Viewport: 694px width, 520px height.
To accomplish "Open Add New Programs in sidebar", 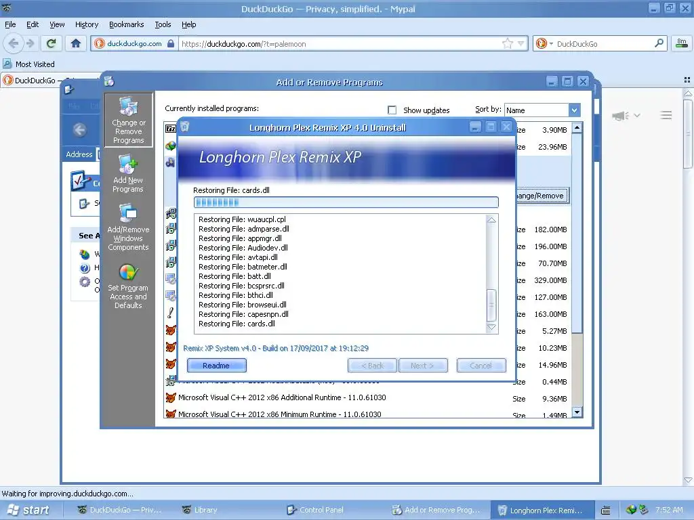I will click(128, 173).
